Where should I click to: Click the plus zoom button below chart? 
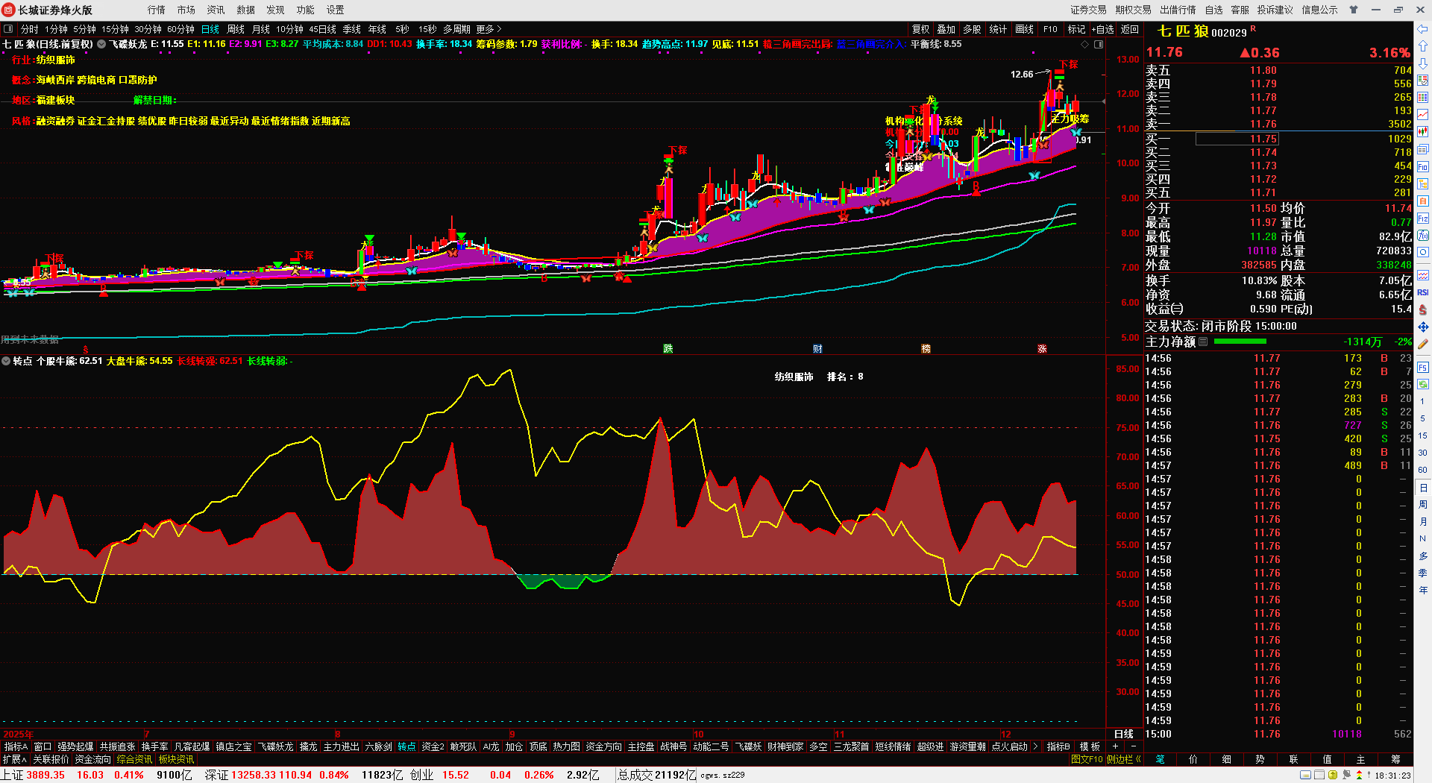coord(1116,746)
